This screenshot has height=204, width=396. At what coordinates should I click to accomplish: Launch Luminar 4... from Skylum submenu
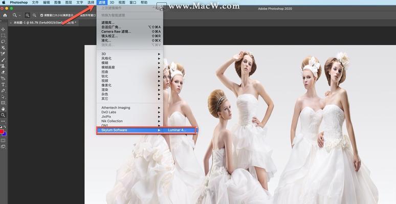[179, 130]
